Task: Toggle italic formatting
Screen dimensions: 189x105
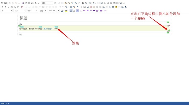Action: [x=5, y=7]
